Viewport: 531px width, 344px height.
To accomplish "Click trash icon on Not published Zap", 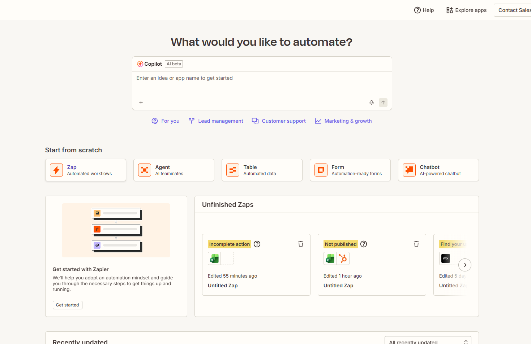I will [x=416, y=244].
